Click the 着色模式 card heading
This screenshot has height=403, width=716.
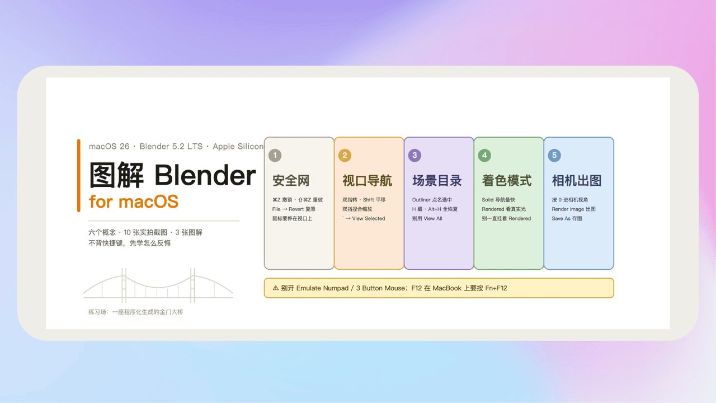[x=507, y=181]
